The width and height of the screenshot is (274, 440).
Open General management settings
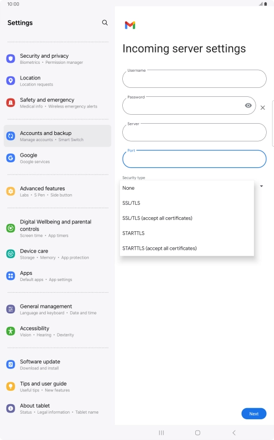[x=57, y=309]
